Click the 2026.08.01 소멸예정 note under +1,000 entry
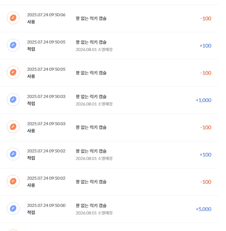This screenshot has height=231, width=226. pyautogui.click(x=94, y=104)
